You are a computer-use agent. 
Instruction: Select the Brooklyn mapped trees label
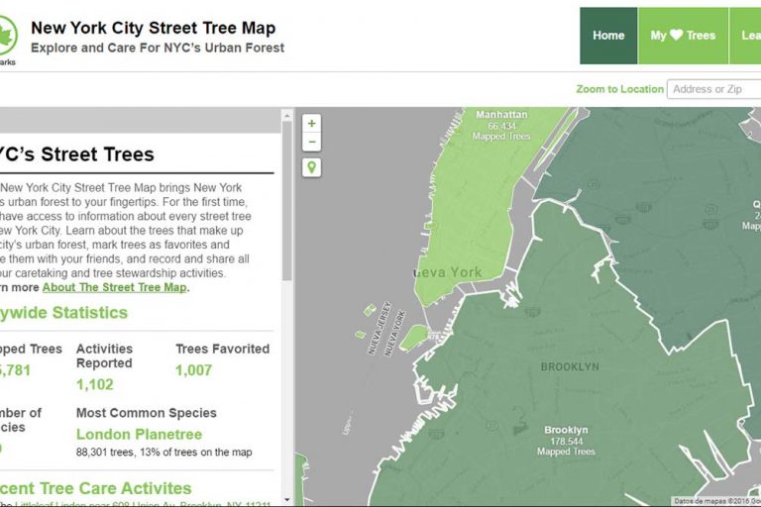pyautogui.click(x=566, y=441)
